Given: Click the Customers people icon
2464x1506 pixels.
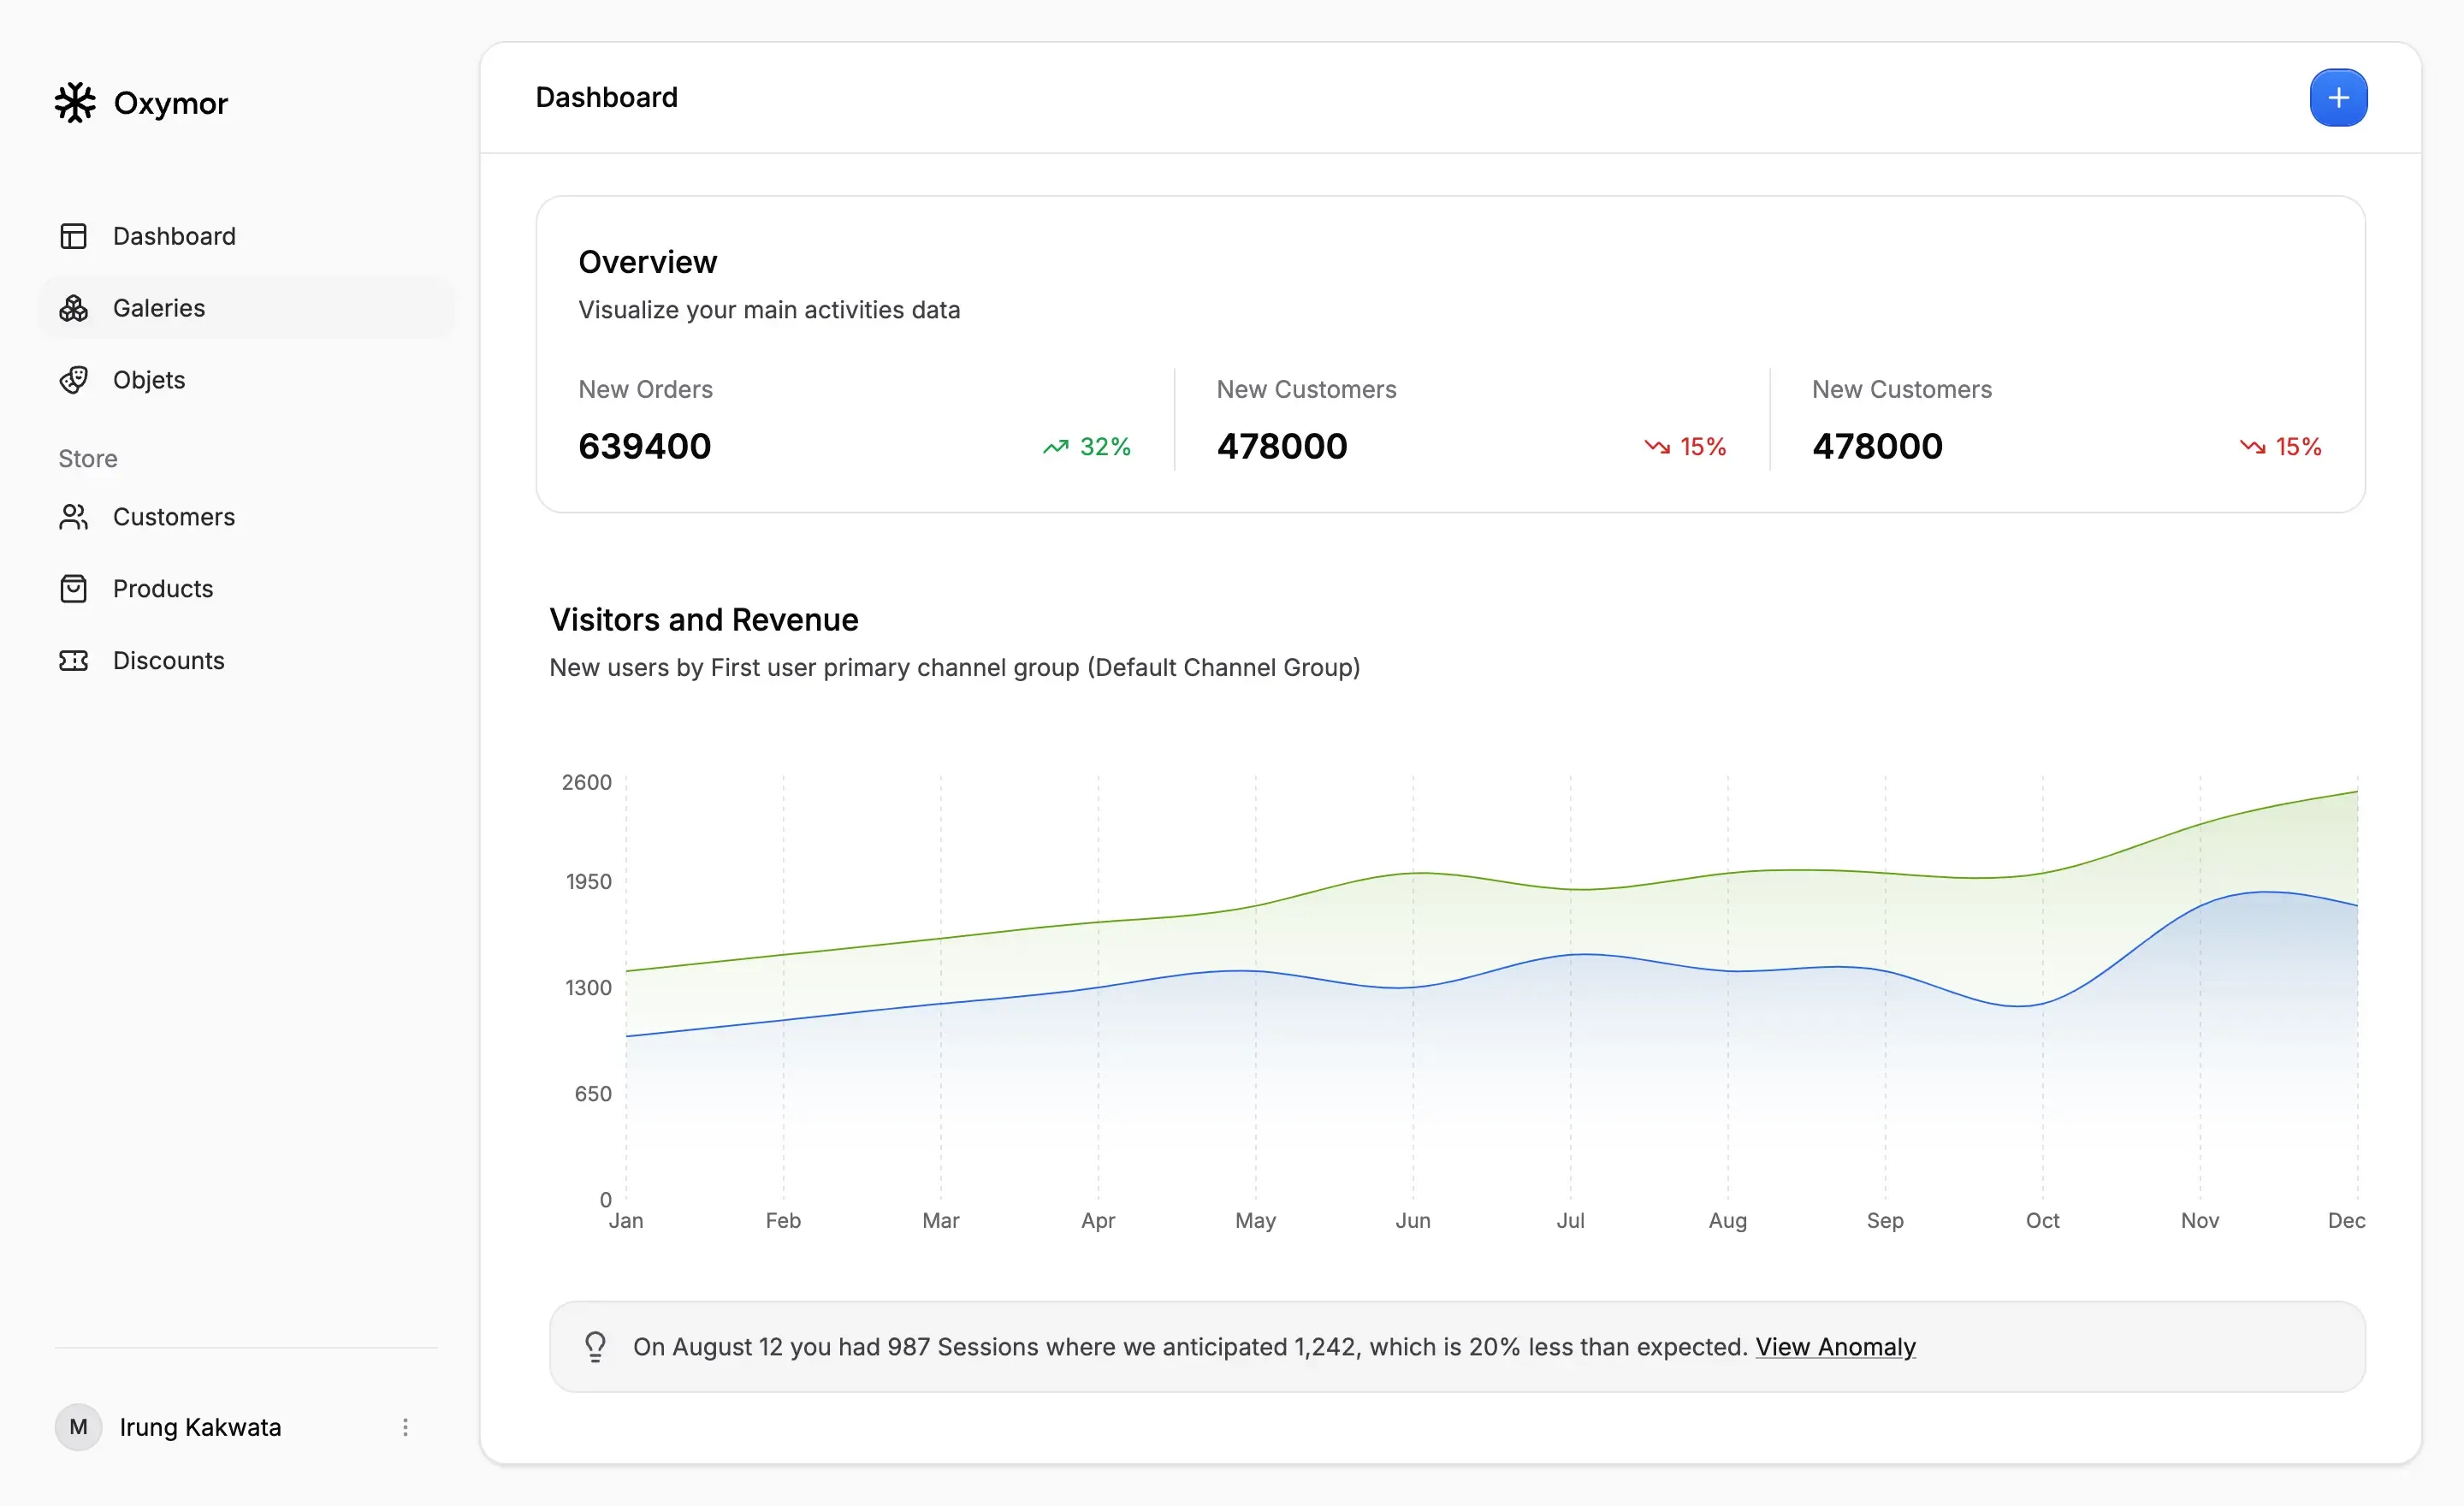Looking at the screenshot, I should point(73,517).
